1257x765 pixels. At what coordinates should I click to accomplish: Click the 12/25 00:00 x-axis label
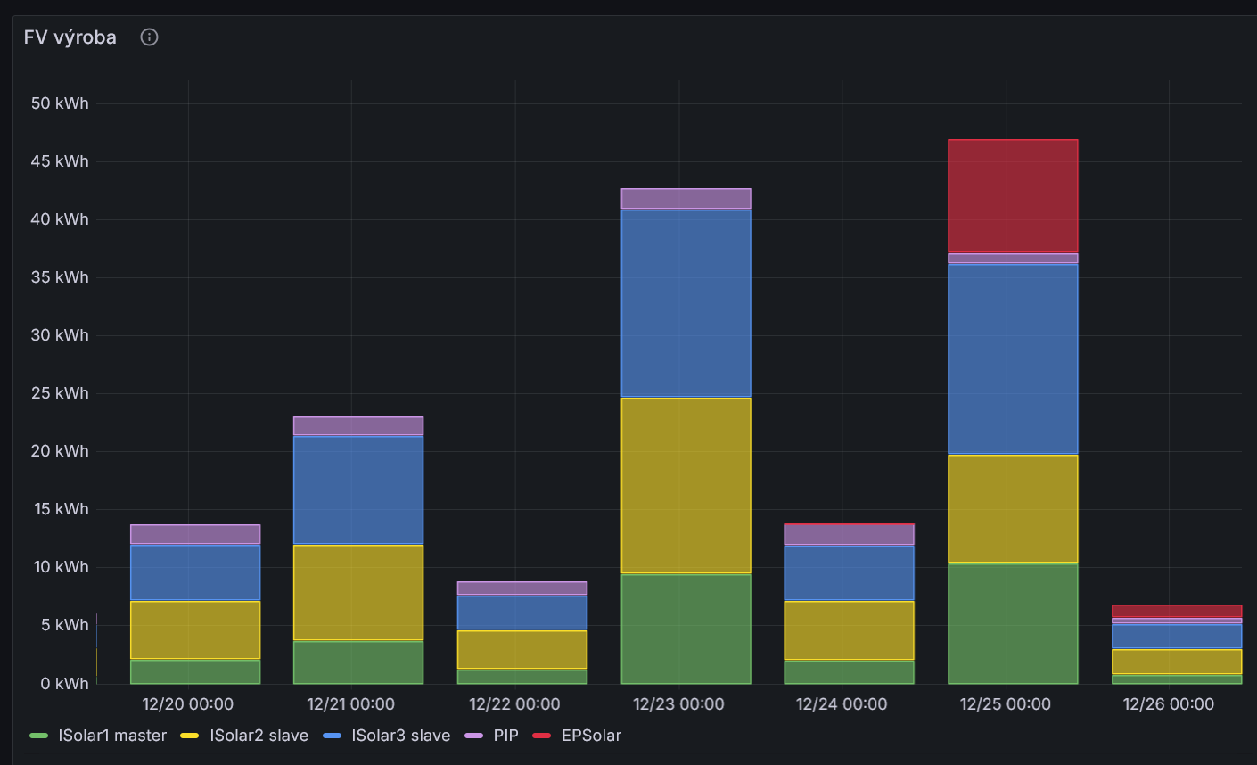tap(1006, 704)
